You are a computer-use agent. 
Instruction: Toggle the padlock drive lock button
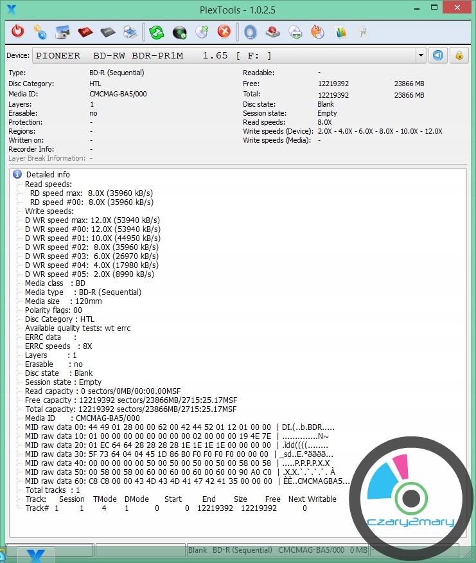click(459, 55)
